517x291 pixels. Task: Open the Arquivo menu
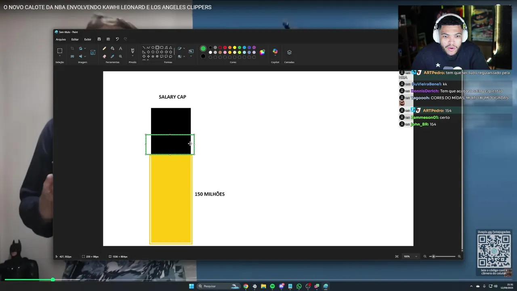[61, 39]
